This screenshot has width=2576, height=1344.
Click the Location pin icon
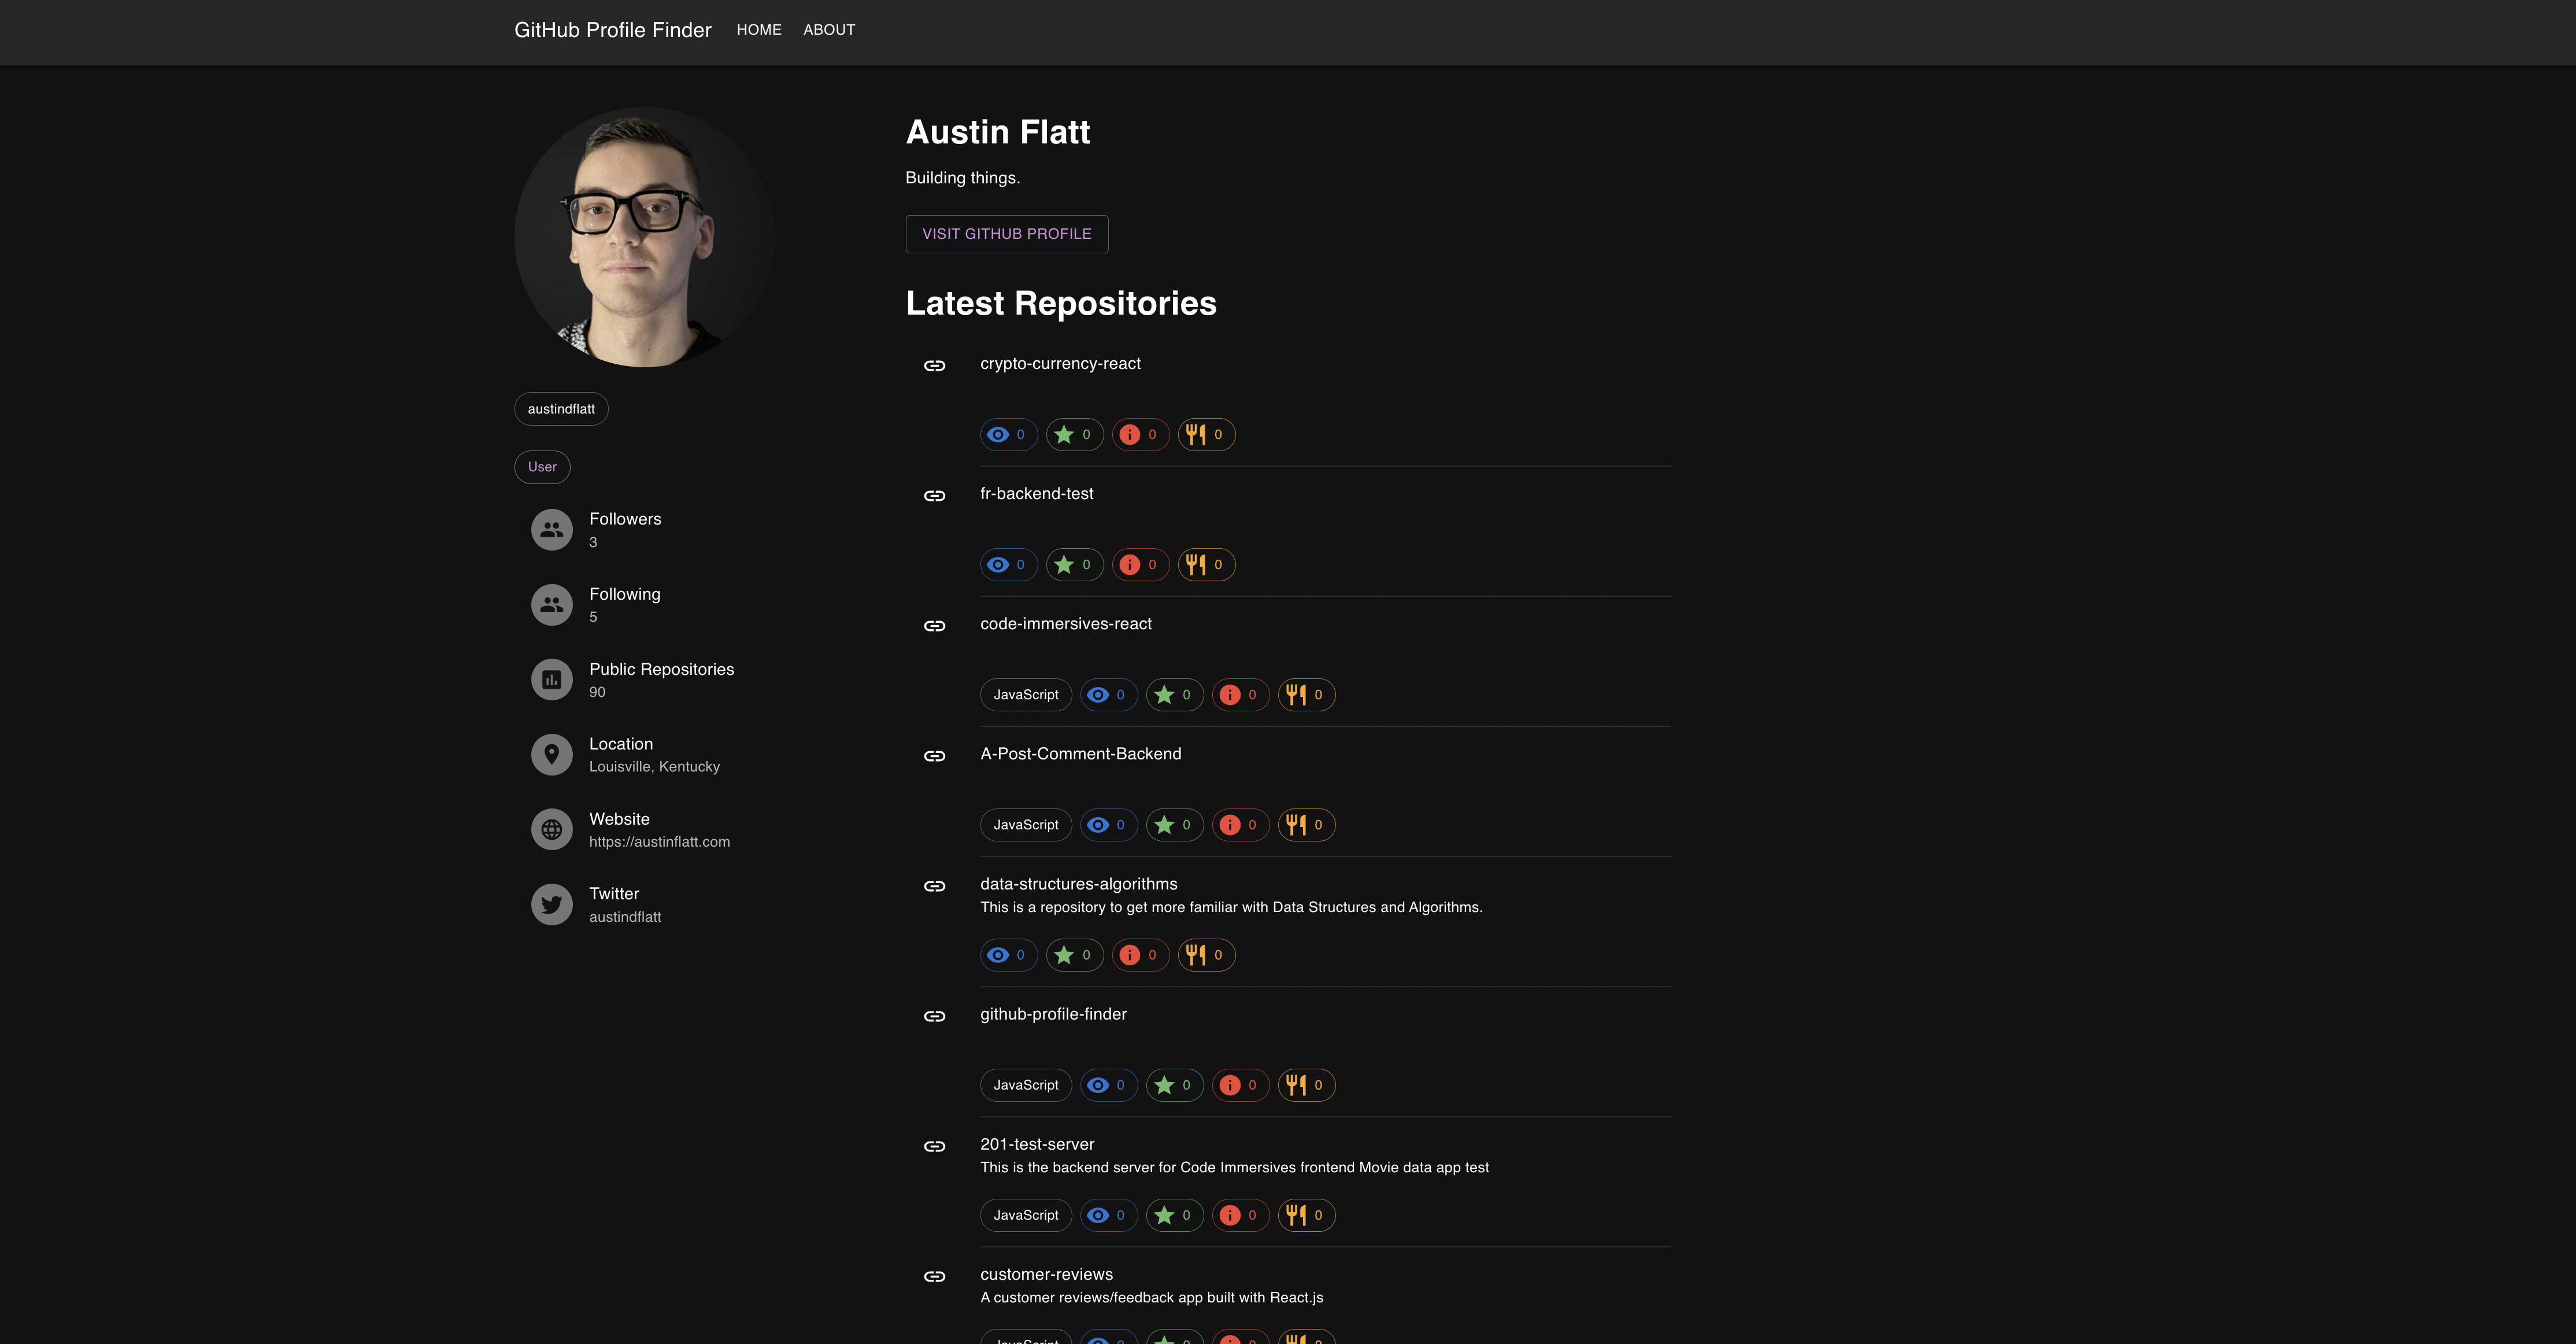tap(551, 755)
